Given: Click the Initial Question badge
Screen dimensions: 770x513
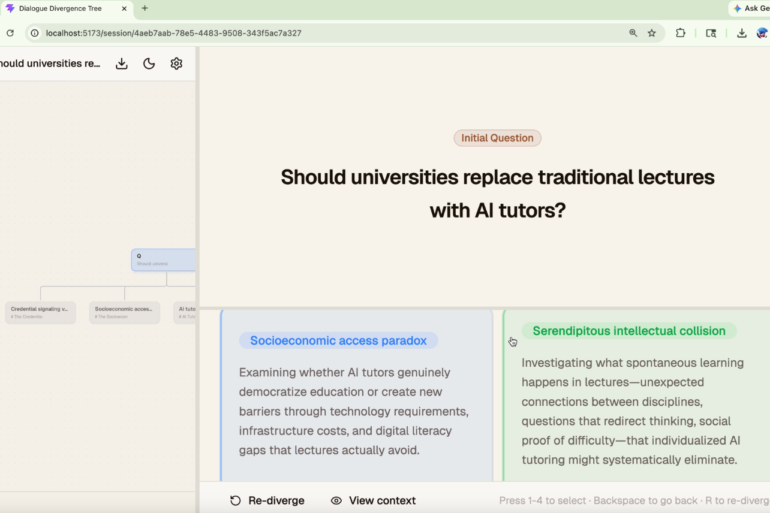Looking at the screenshot, I should pyautogui.click(x=497, y=138).
